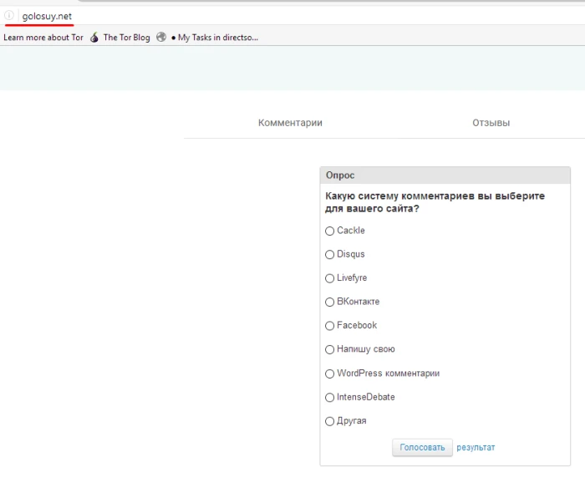Select the Disqus radio option

329,255
